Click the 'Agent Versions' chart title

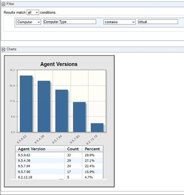[59, 64]
